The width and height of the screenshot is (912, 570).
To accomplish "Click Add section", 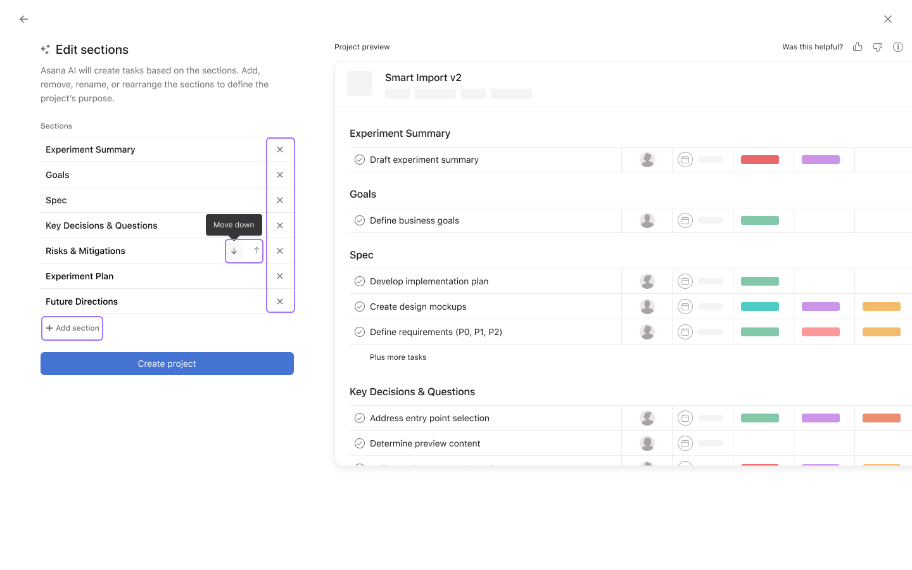I will click(x=72, y=328).
